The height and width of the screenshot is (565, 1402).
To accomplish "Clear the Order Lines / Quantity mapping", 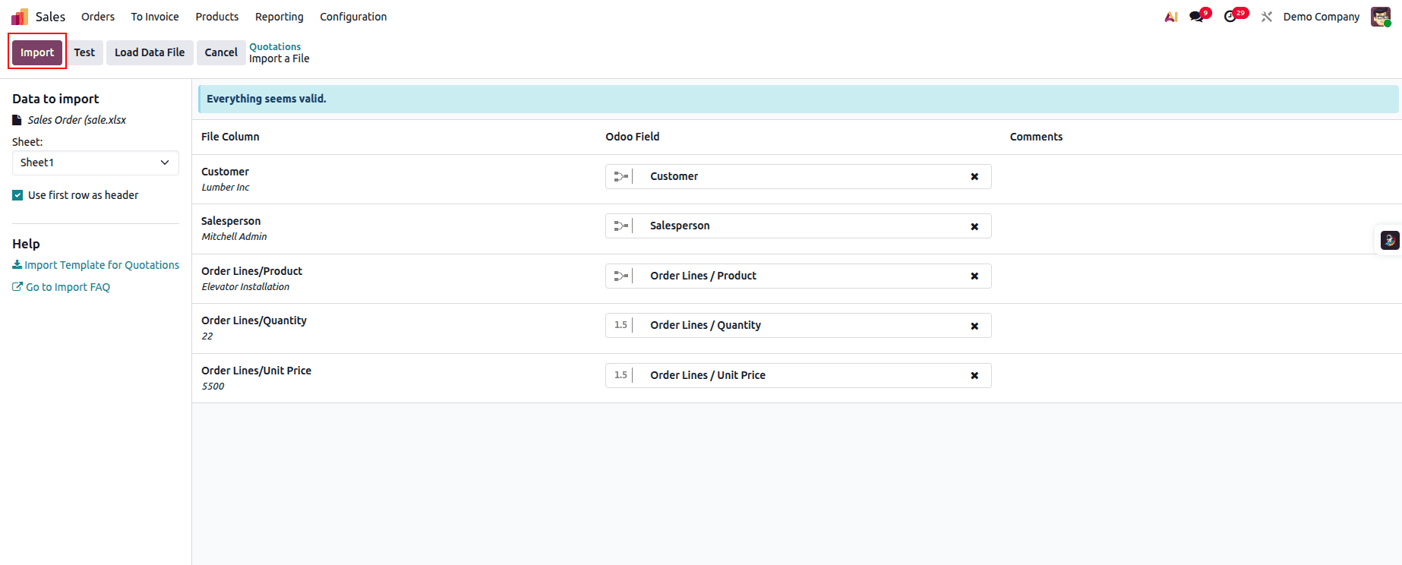I will click(974, 326).
